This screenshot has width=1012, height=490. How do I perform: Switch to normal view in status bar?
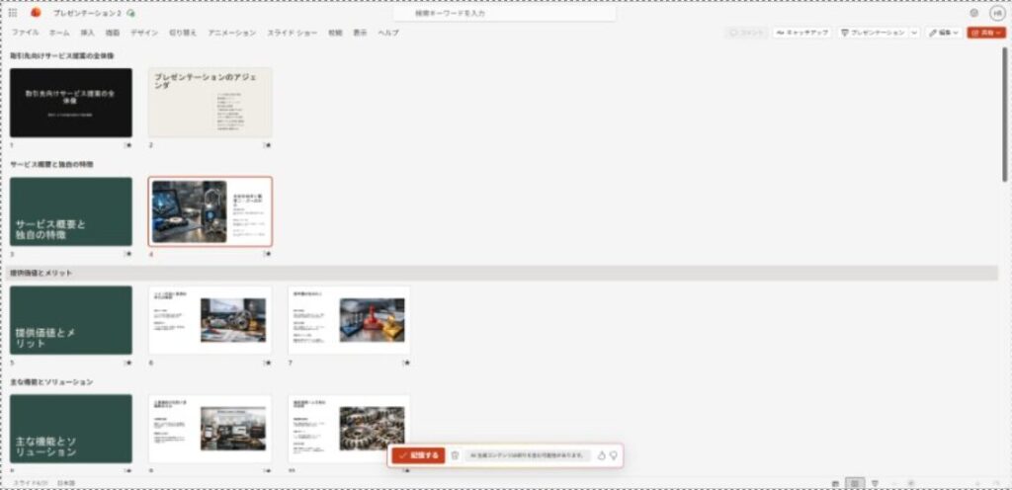click(836, 482)
